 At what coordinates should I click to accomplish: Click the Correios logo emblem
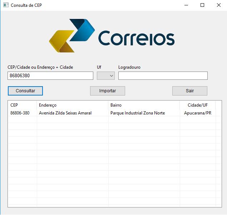tap(71, 36)
